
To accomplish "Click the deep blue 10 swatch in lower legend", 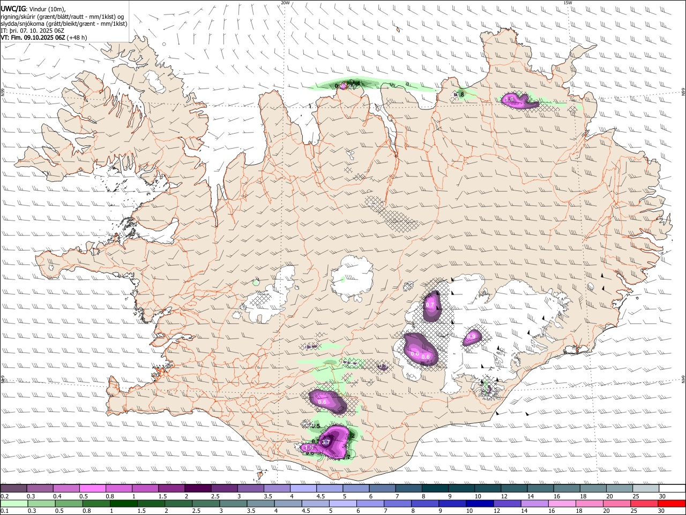I will [480, 504].
